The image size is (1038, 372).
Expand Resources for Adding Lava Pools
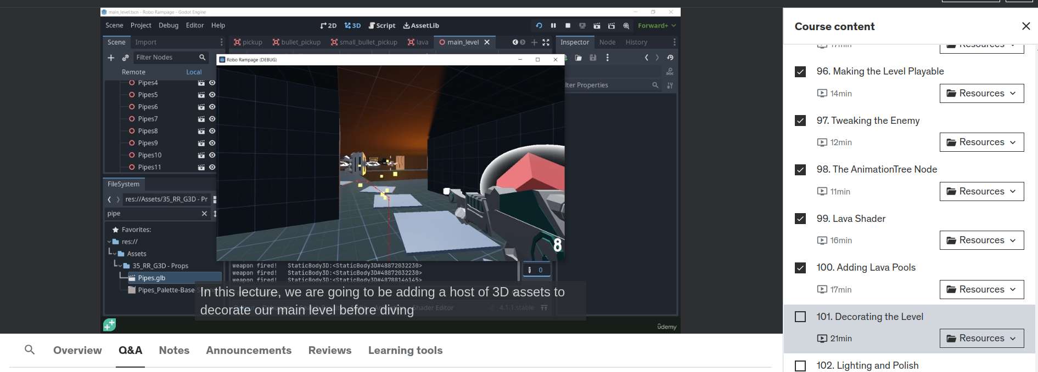tap(981, 289)
